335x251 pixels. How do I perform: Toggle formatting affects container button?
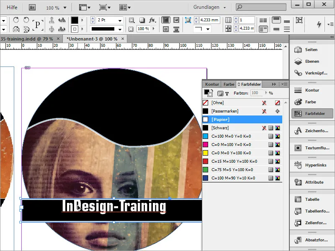click(220, 93)
